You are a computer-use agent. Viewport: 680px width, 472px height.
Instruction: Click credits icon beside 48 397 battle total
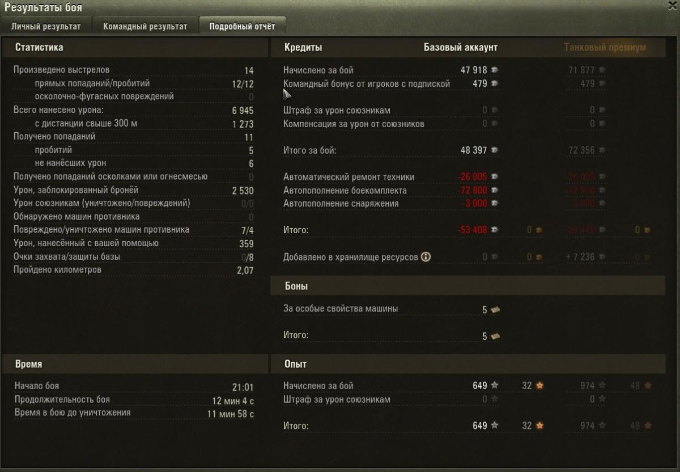point(495,150)
